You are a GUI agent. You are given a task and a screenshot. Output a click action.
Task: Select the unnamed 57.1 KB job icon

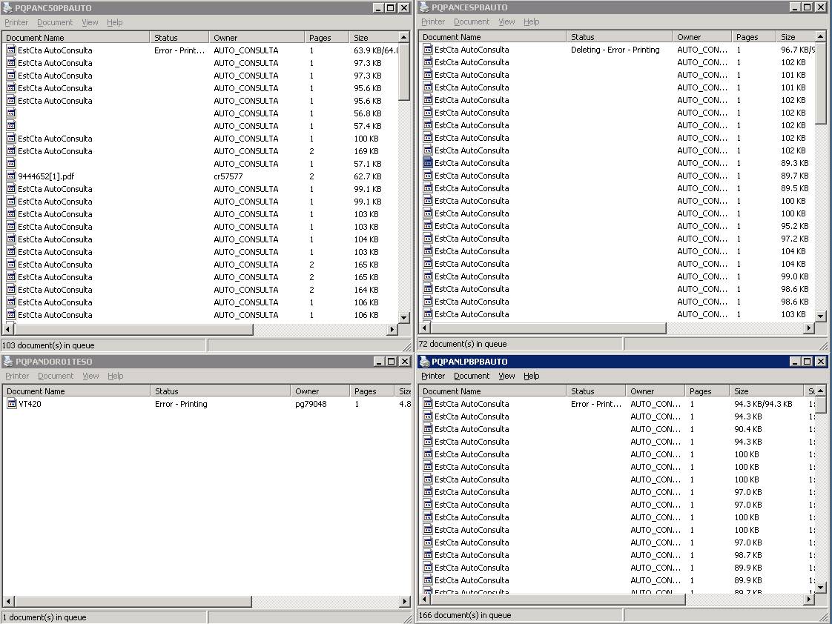[11, 164]
